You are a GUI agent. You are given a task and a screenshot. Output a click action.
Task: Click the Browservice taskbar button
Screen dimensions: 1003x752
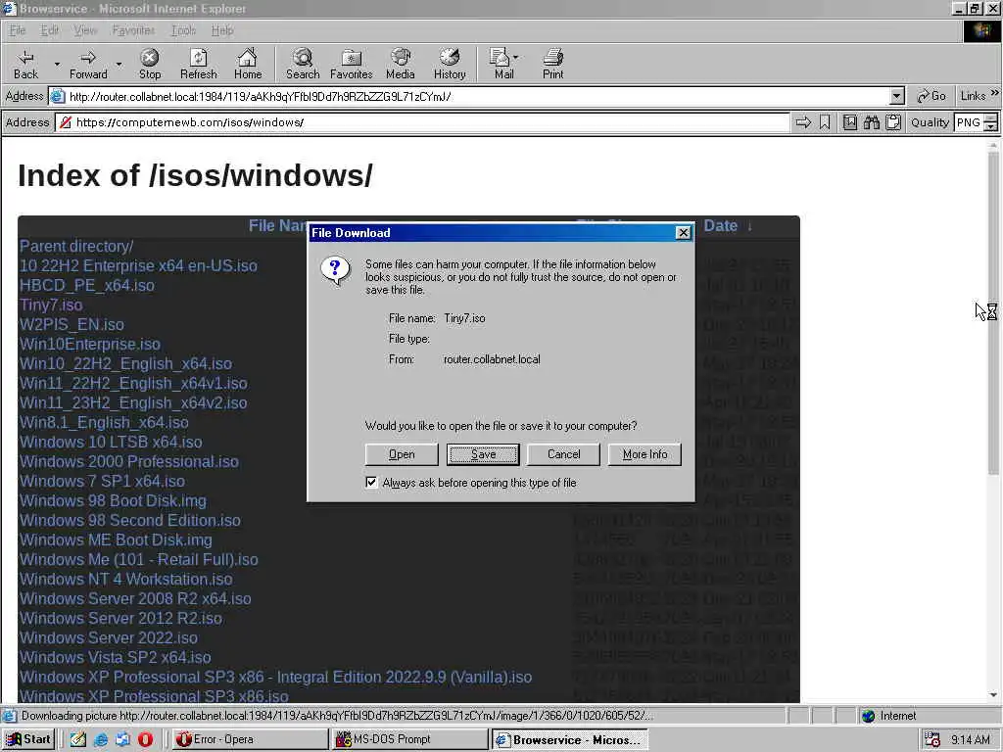pos(570,740)
